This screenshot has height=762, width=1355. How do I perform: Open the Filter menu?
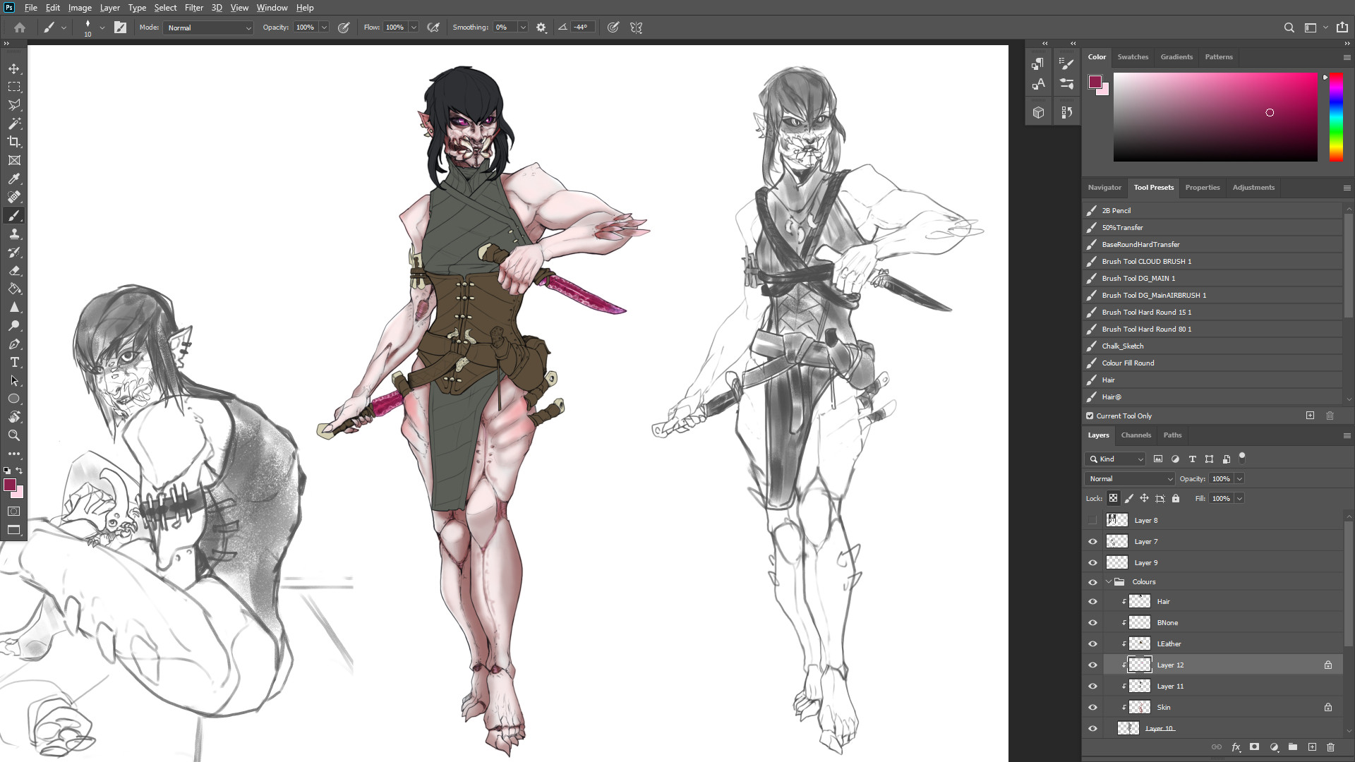pyautogui.click(x=194, y=8)
